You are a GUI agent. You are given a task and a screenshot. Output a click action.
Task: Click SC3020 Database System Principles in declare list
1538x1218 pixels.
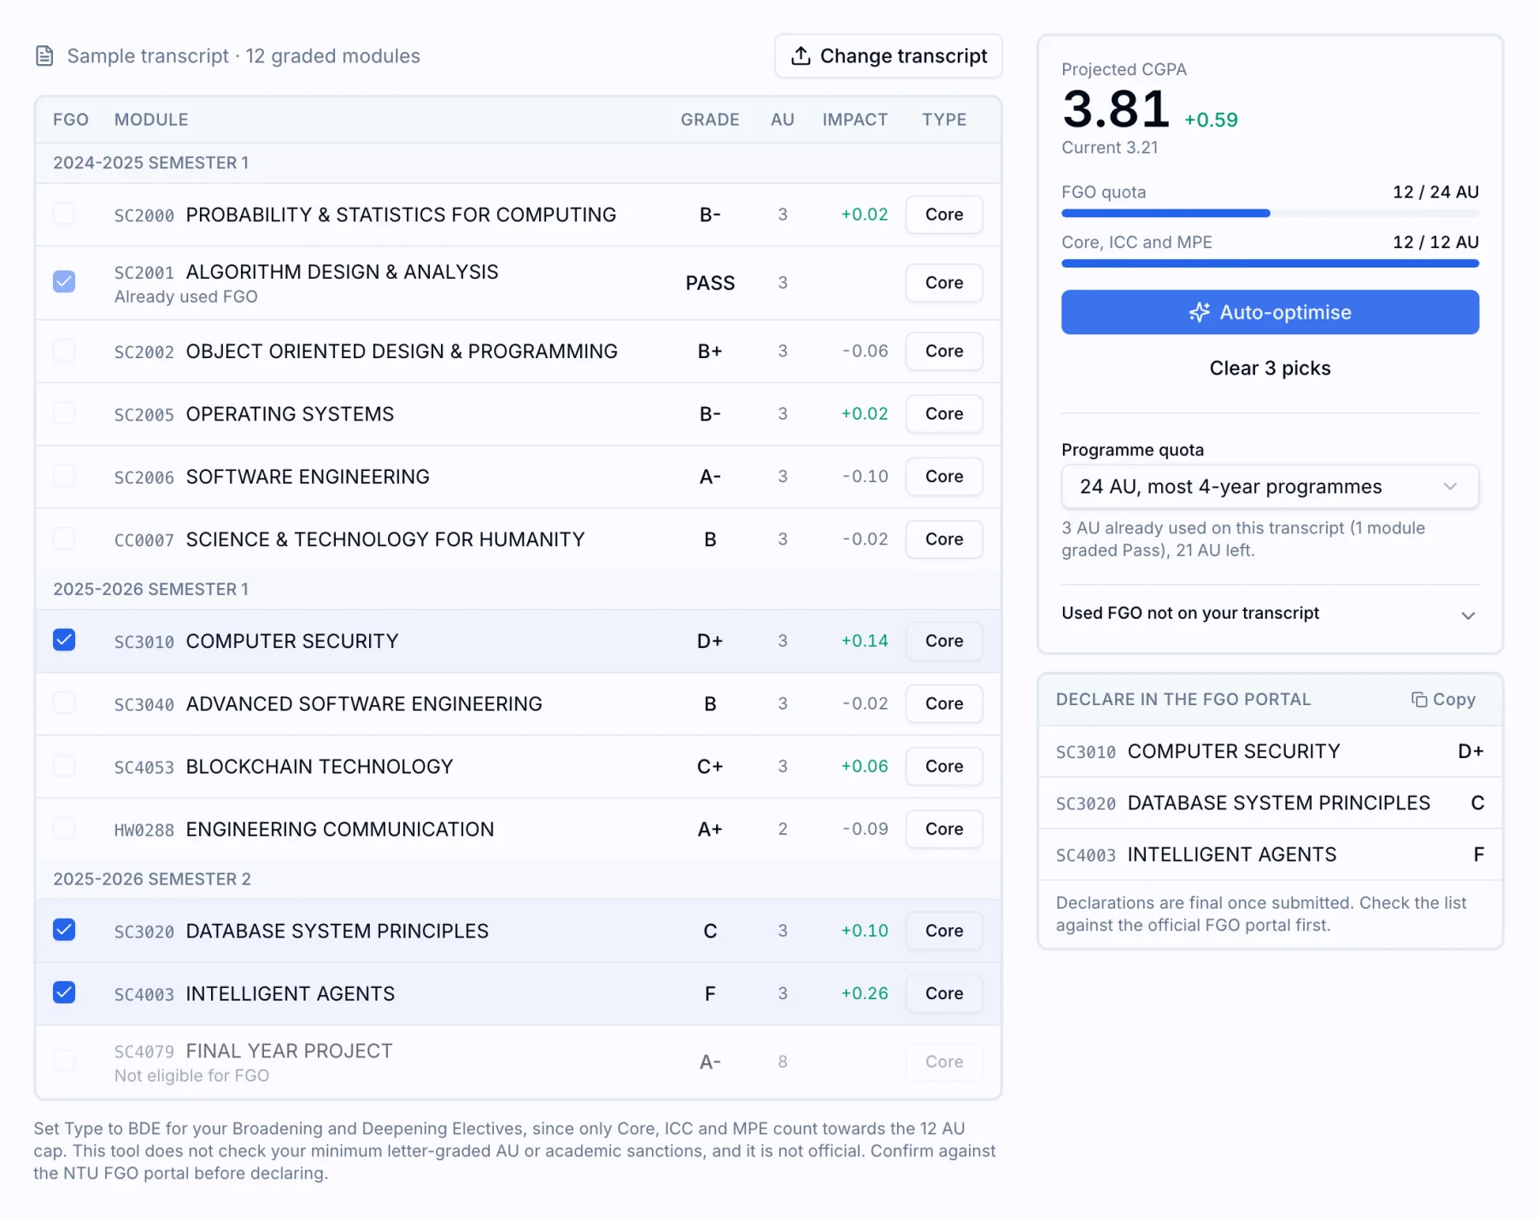1270,803
